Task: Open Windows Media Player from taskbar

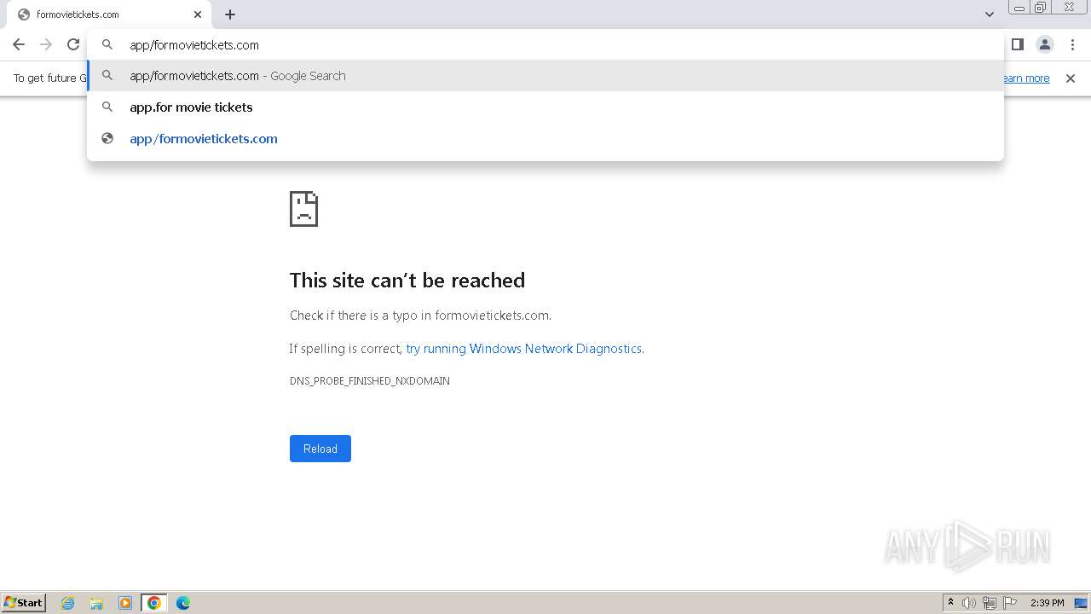Action: 125,603
